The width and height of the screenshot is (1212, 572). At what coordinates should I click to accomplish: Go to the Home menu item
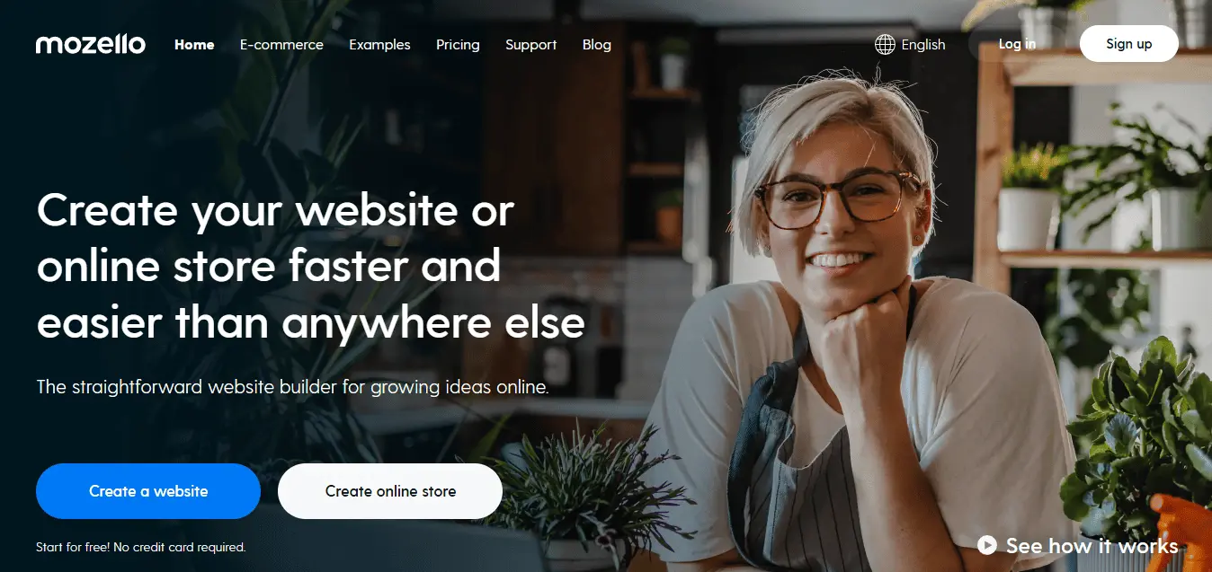tap(194, 44)
